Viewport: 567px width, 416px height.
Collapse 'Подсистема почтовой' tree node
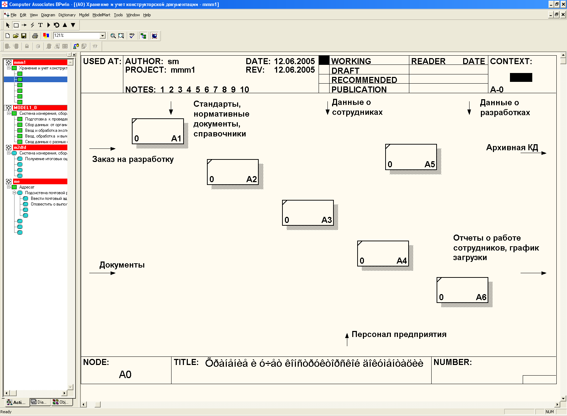click(x=14, y=193)
